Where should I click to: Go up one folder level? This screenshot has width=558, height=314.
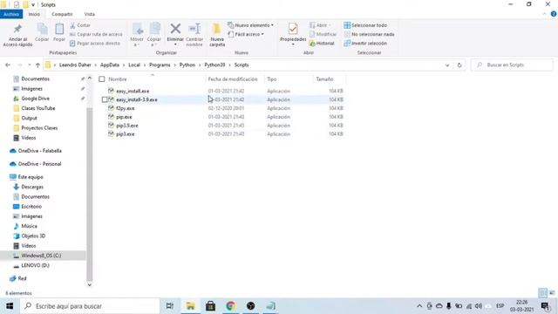37,65
